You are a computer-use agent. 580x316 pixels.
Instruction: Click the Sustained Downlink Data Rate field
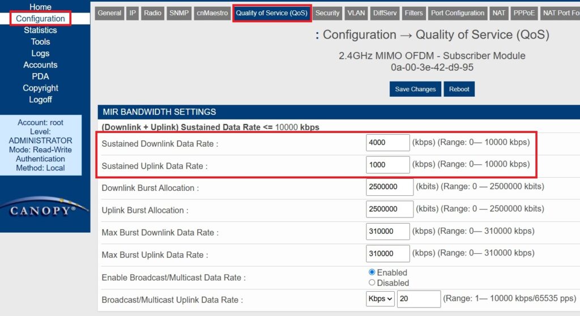[x=387, y=143]
